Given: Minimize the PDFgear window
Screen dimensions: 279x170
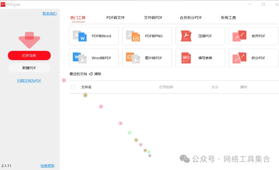Looking at the screenshot, I should [x=250, y=4].
